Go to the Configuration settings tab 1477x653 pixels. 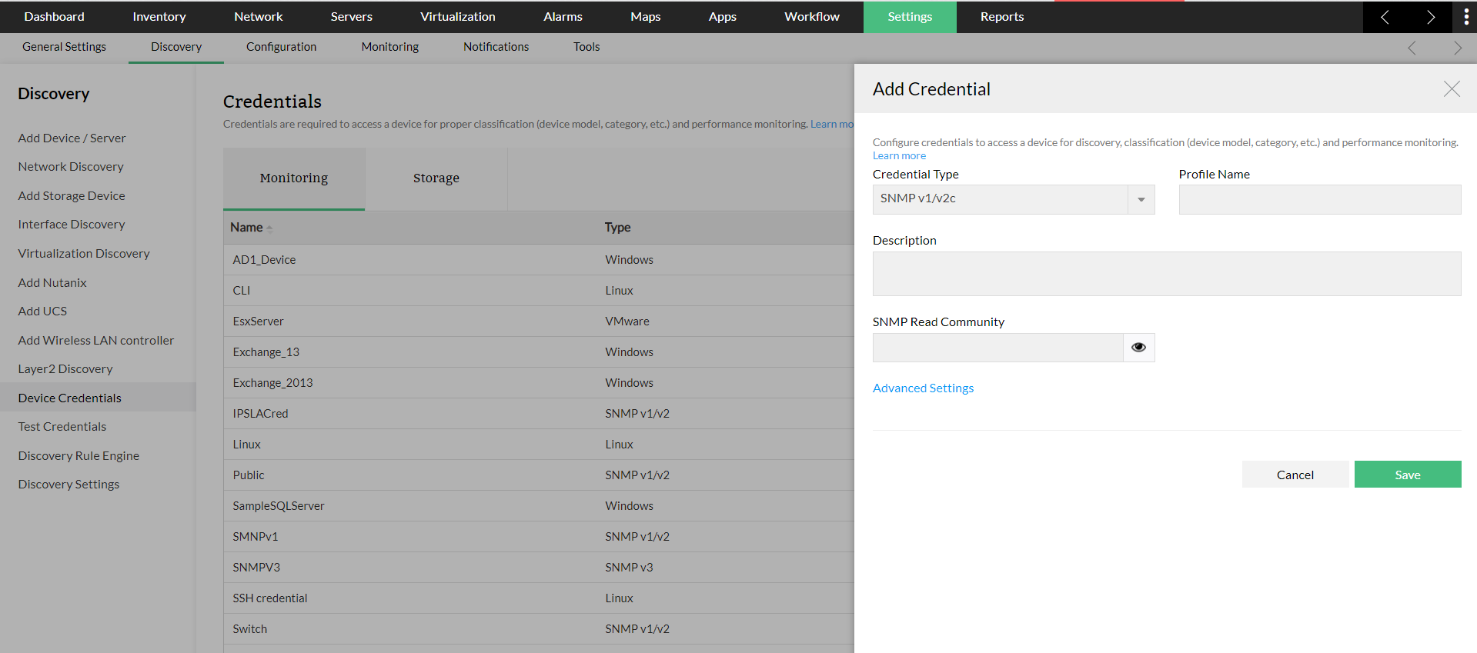click(281, 47)
